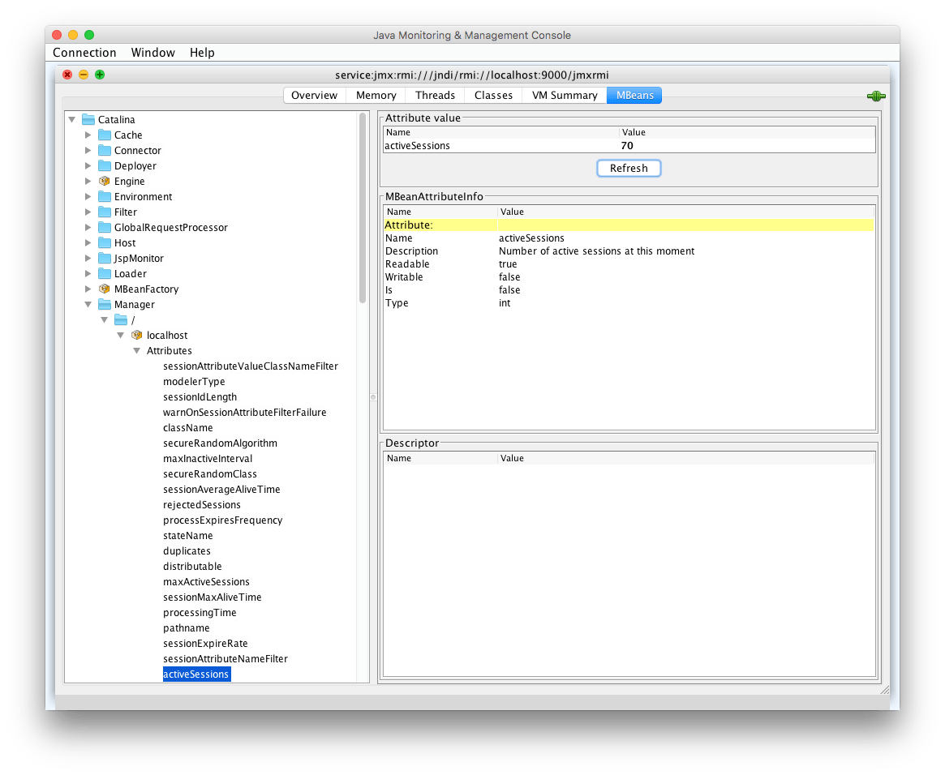Select the sessionMaxAliveTime attribute
Viewport: 945px width, 775px height.
coord(213,597)
